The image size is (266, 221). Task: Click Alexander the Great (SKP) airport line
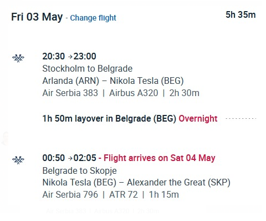point(178,183)
